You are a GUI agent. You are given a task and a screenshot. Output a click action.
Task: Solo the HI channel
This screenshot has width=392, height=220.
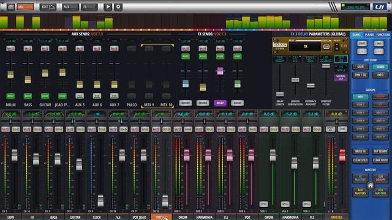click(37, 130)
